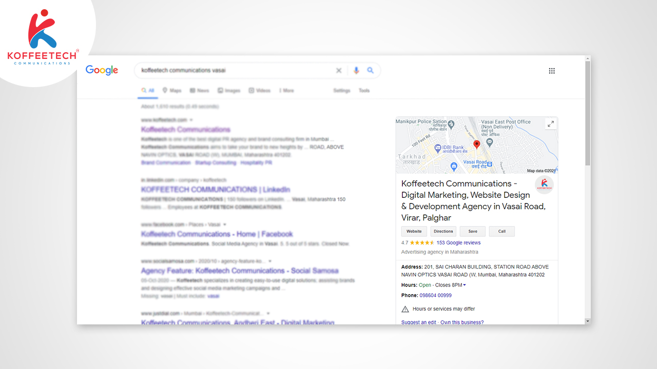Click the Manikpur Police Station marker
The height and width of the screenshot is (369, 657).
point(451,124)
